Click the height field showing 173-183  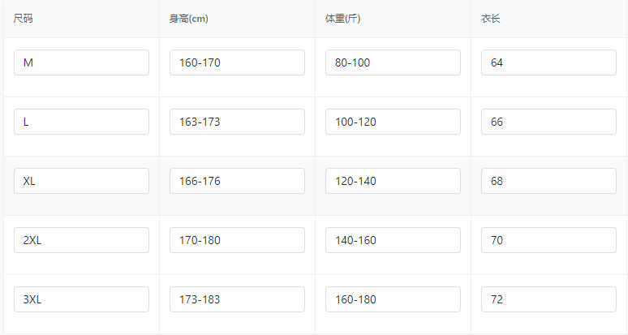click(237, 299)
